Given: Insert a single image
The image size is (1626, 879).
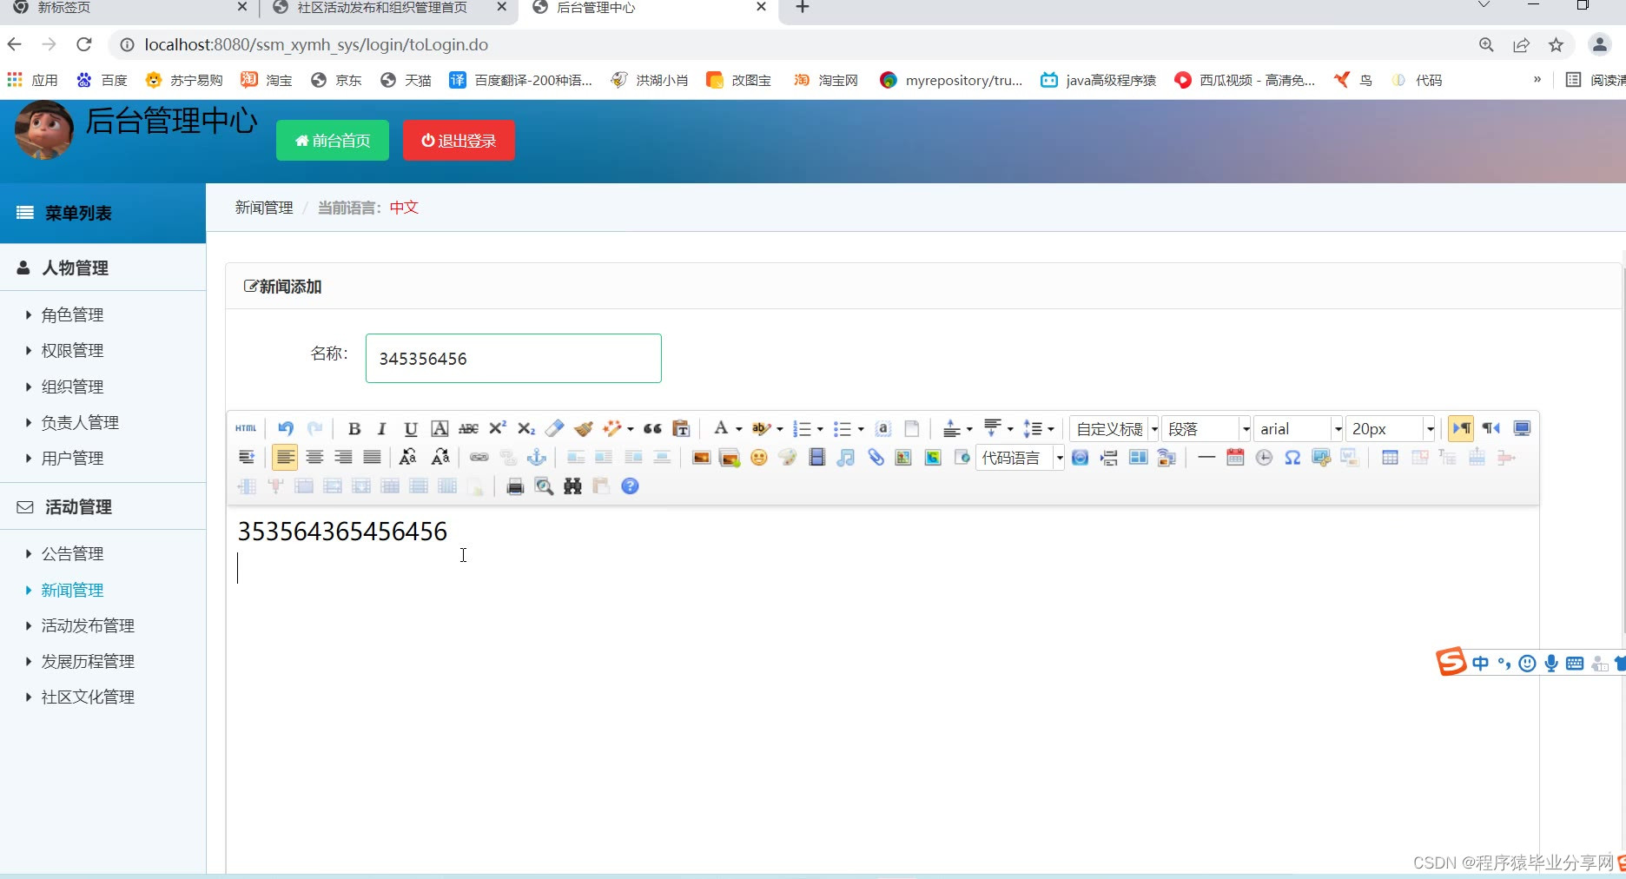Looking at the screenshot, I should [x=701, y=458].
